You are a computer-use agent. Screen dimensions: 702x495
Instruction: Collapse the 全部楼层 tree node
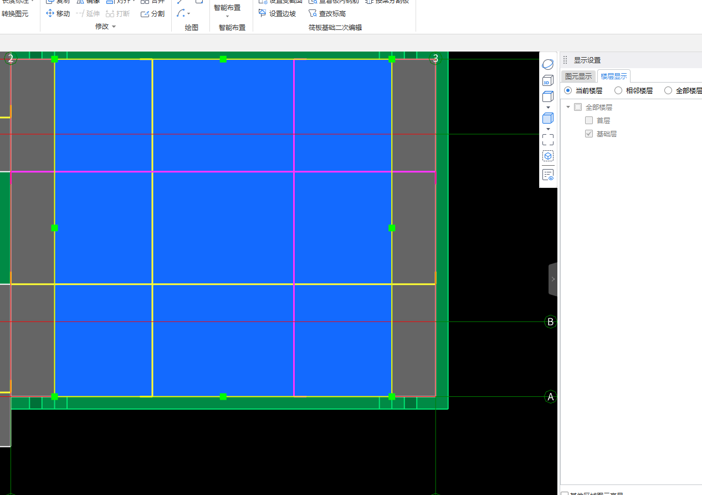point(568,107)
